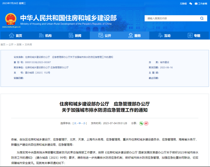Go to 公开 in the breadcrumb
The image size is (210, 167).
11,44
